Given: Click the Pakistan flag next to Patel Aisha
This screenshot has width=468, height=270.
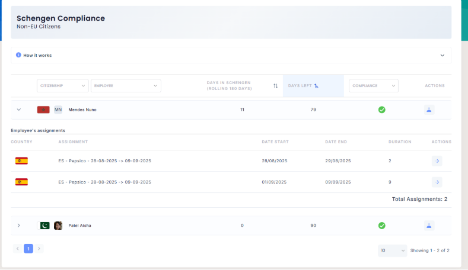Looking at the screenshot, I should (x=43, y=226).
